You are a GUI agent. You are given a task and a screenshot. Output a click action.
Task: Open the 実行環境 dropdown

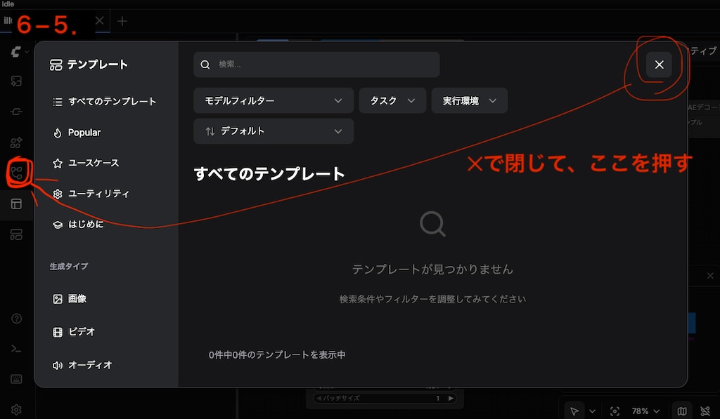pyautogui.click(x=469, y=100)
